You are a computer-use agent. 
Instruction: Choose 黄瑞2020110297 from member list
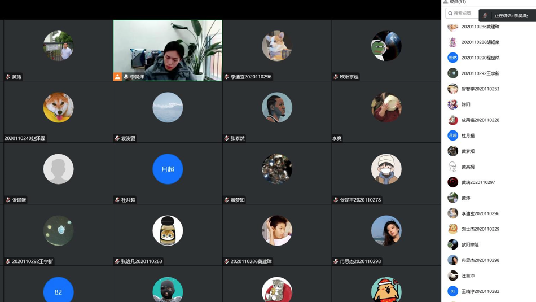click(478, 182)
